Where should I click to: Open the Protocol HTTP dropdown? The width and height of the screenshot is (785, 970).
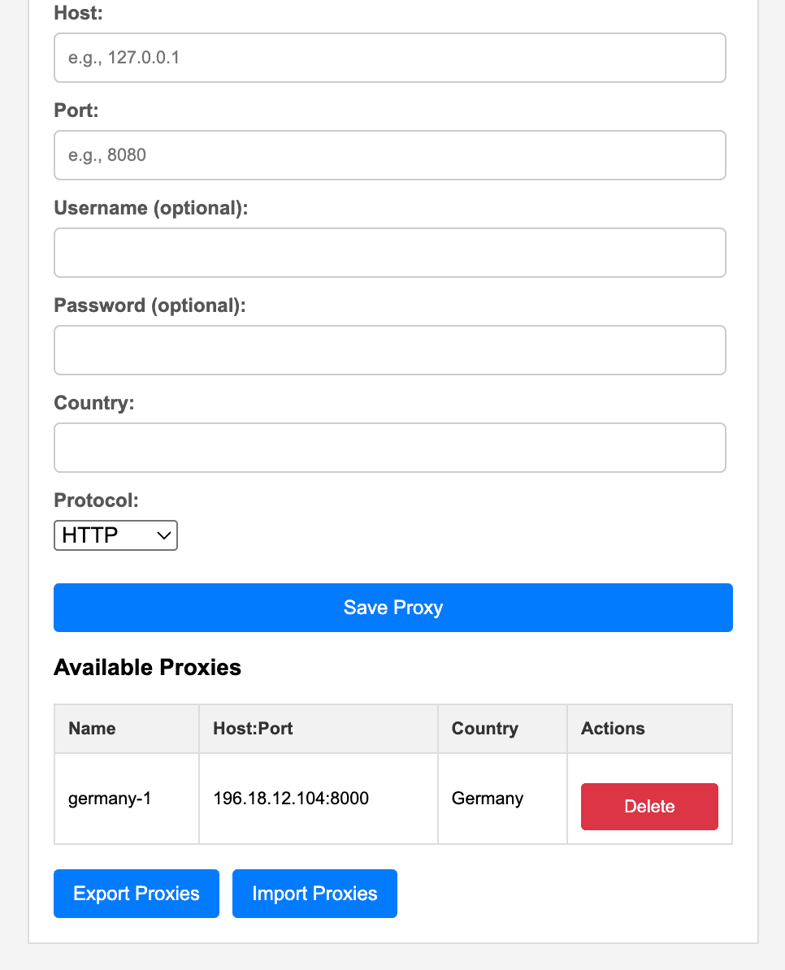point(115,535)
